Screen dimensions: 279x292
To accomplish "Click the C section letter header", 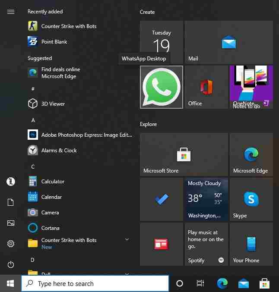I will tap(33, 166).
